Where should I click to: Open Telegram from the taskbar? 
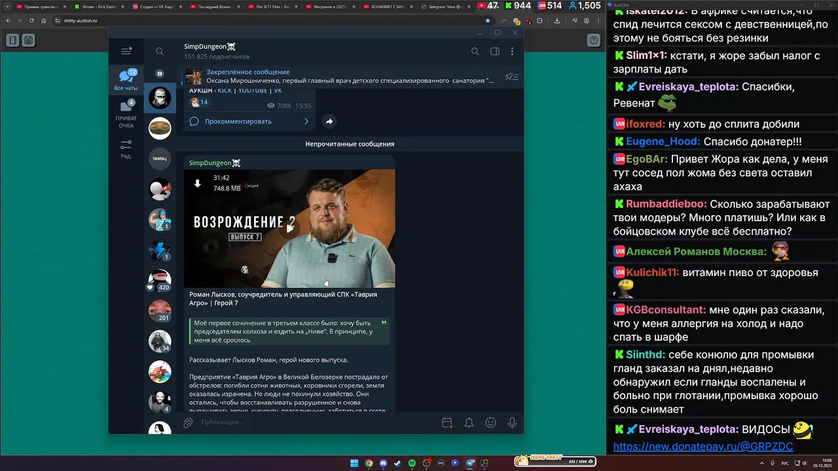coord(469,463)
